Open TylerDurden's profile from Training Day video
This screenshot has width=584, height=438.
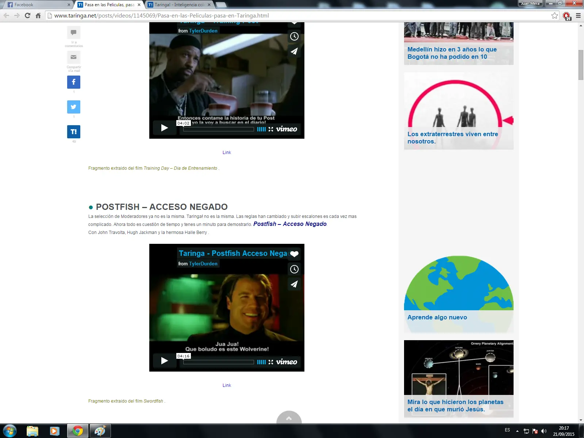pos(203,31)
